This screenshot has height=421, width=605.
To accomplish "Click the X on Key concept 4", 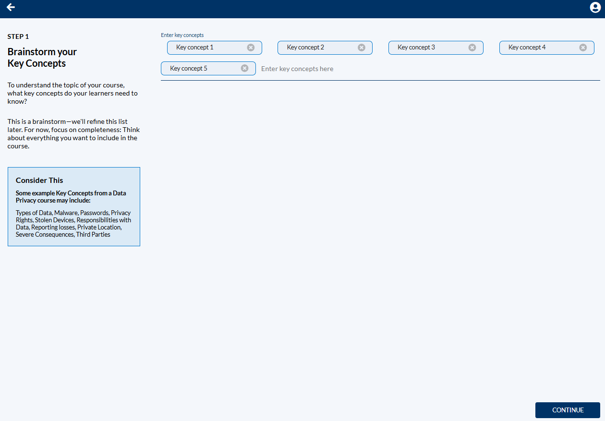I will 583,48.
